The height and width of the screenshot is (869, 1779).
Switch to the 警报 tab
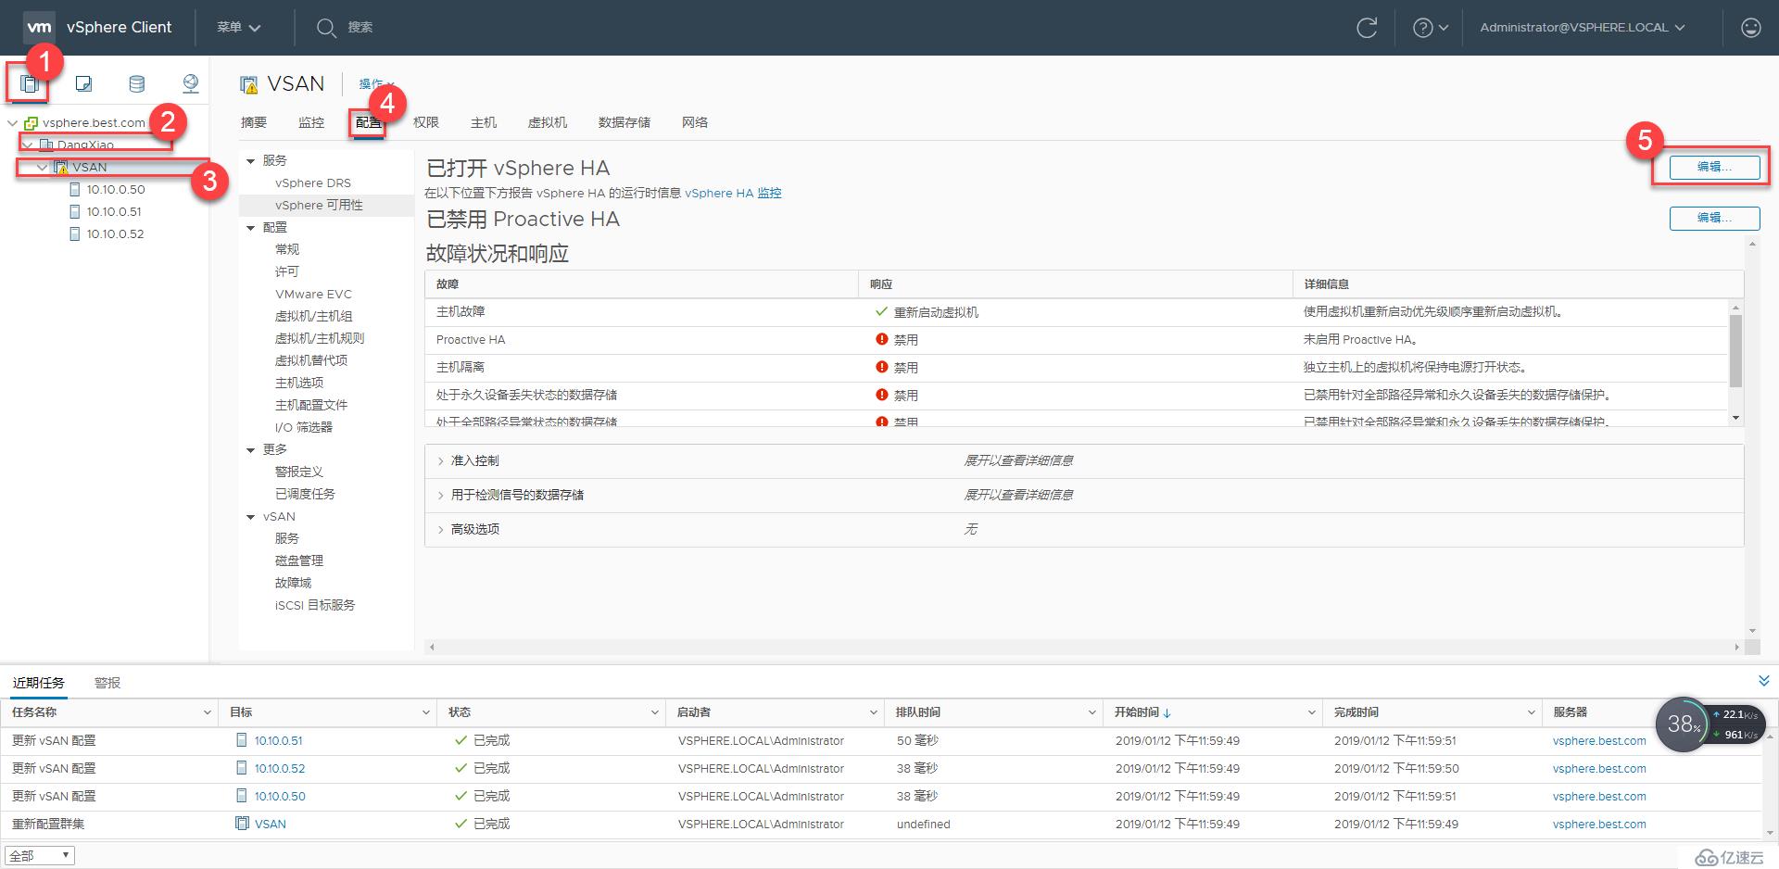click(107, 683)
